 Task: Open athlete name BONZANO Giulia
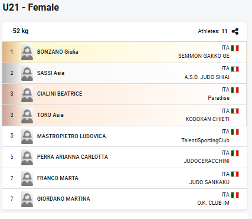point(58,52)
